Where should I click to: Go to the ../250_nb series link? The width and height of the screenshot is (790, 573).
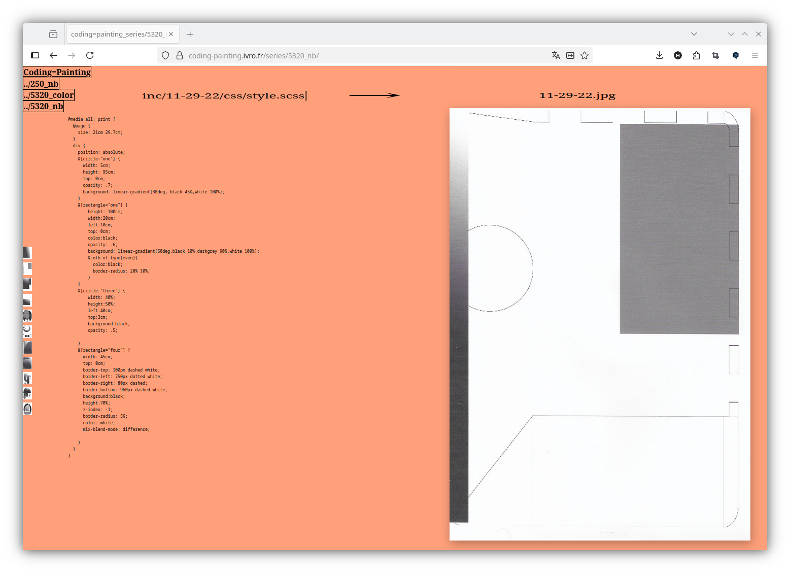pyautogui.click(x=41, y=84)
